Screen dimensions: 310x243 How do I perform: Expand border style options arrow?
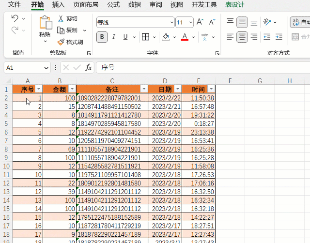point(155,37)
